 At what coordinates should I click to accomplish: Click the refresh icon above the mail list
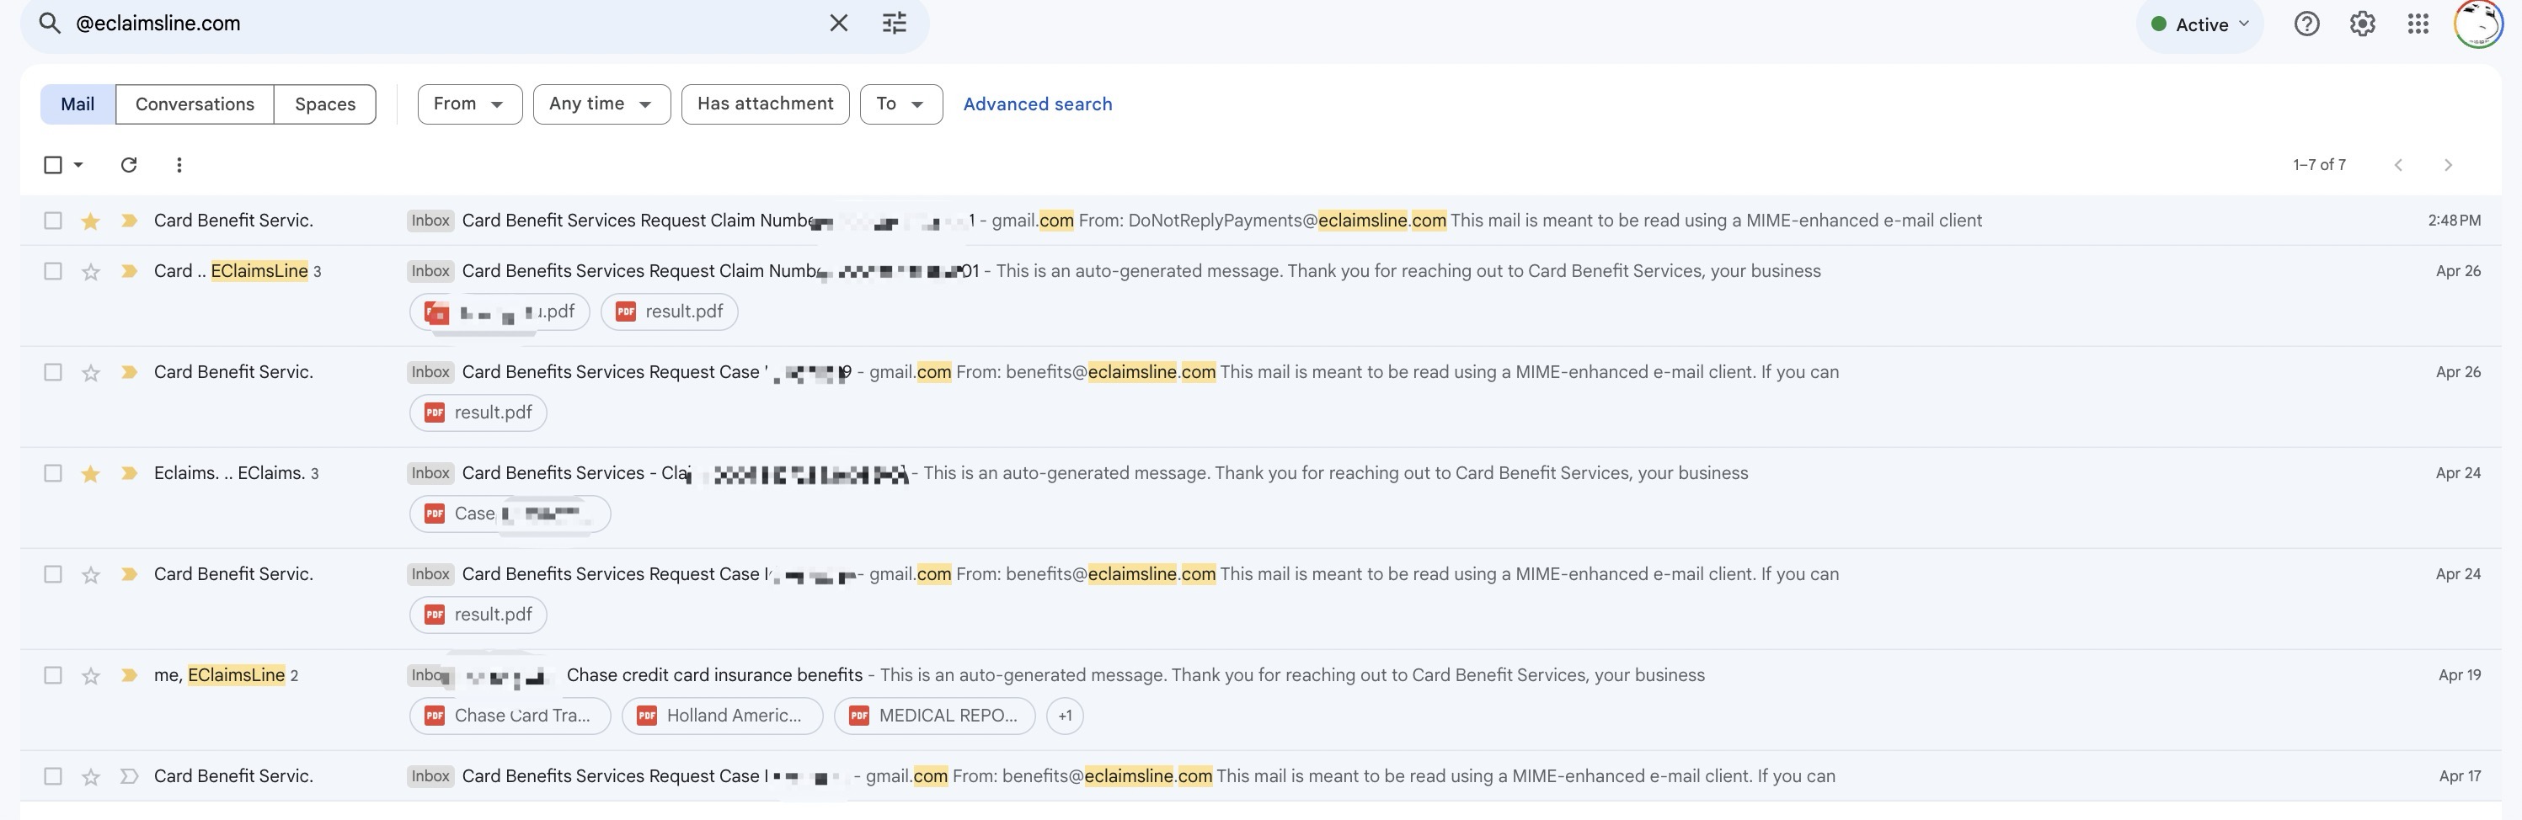tap(128, 164)
